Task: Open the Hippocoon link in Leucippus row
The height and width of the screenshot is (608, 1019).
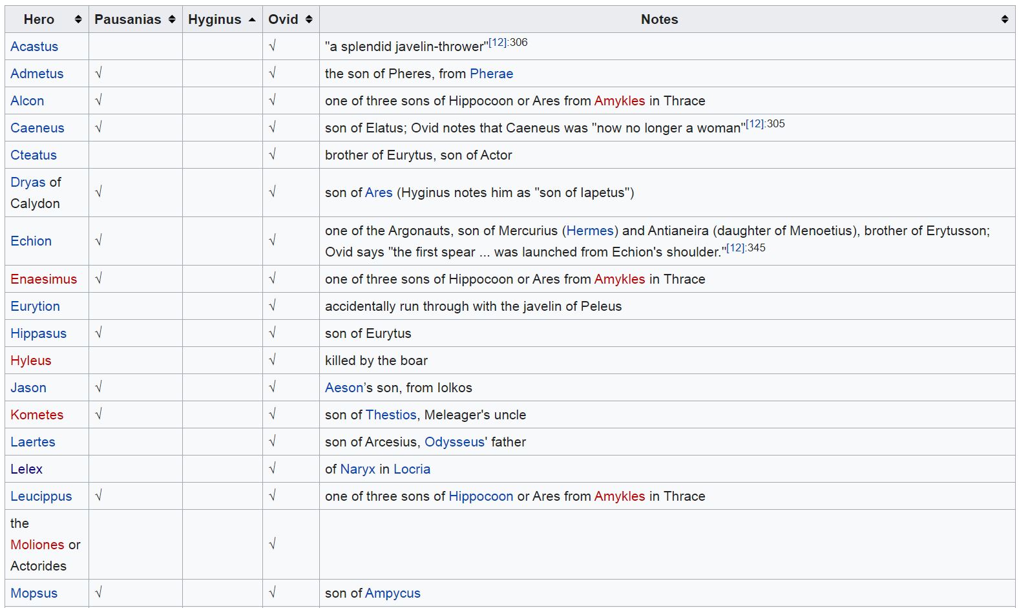Action: (x=481, y=496)
